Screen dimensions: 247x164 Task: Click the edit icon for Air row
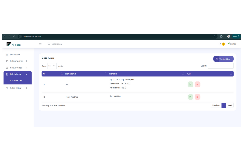190,84
